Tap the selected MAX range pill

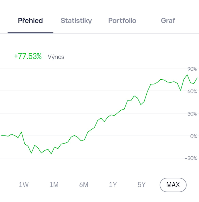[x=173, y=185]
